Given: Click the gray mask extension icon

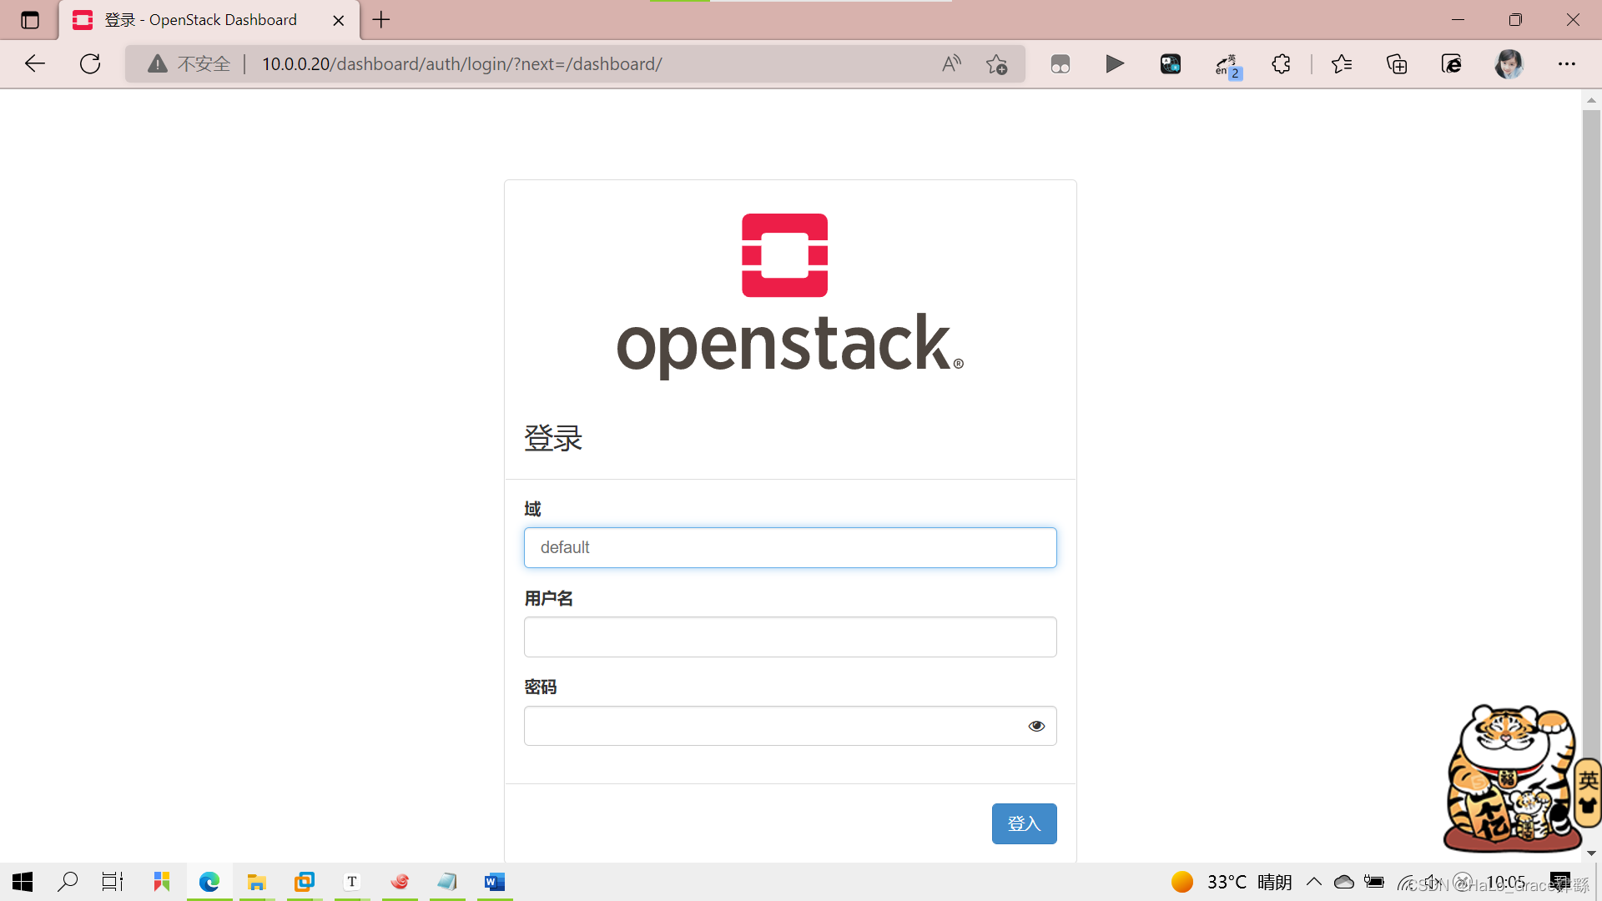Looking at the screenshot, I should pyautogui.click(x=1060, y=64).
